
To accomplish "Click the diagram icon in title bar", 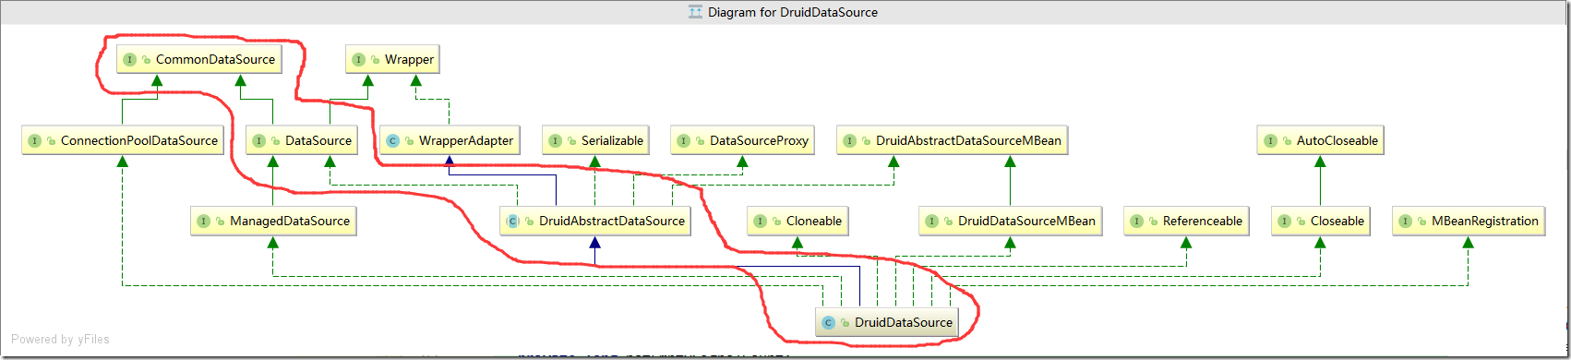I will click(696, 12).
